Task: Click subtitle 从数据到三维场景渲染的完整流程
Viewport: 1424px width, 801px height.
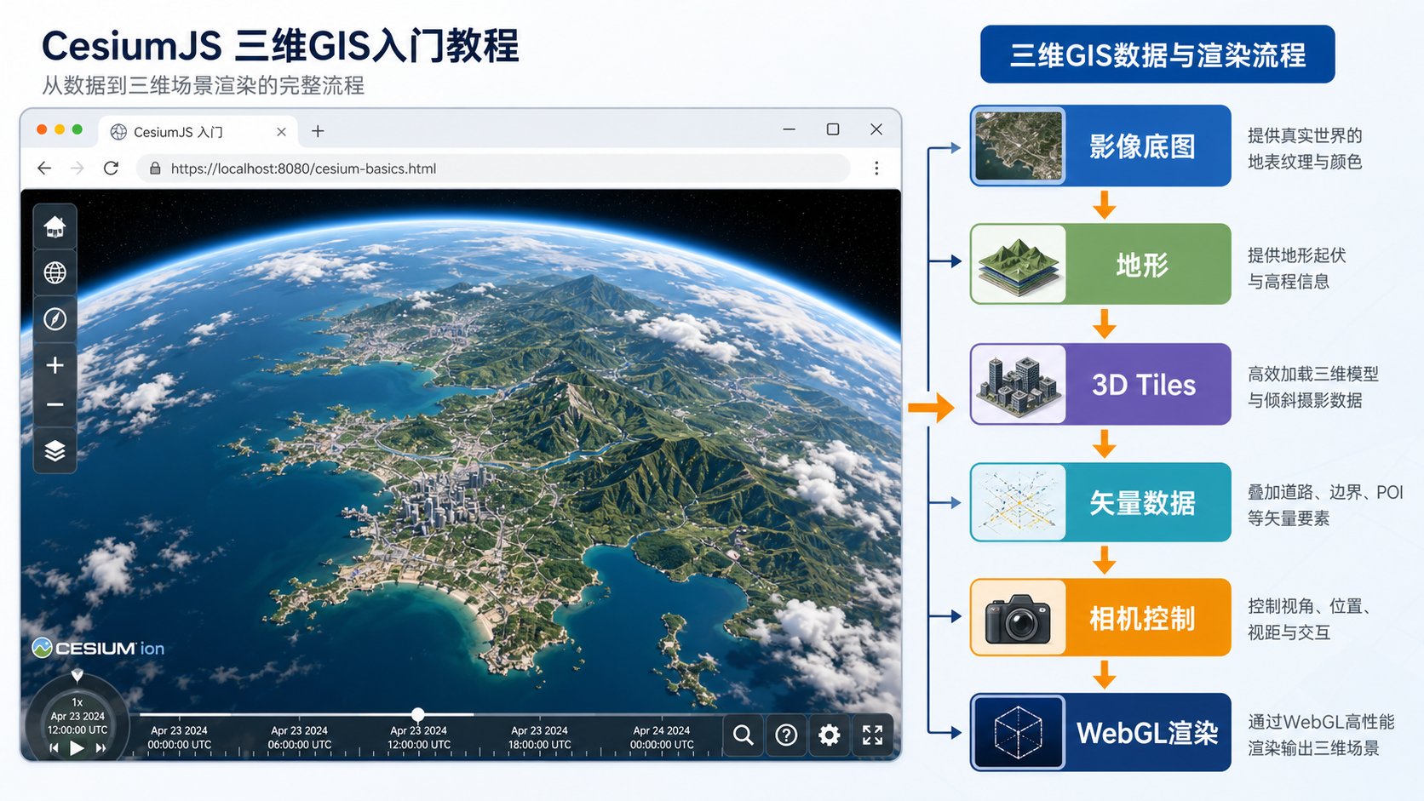Action: pos(204,86)
